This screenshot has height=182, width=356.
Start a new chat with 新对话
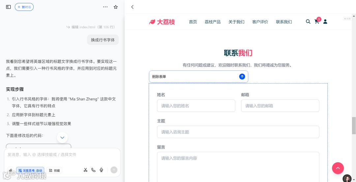pos(24,7)
